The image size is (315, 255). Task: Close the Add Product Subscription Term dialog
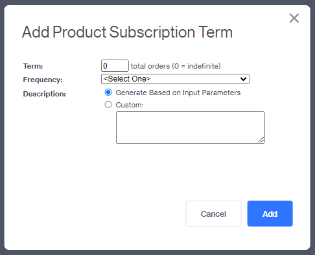(x=294, y=18)
